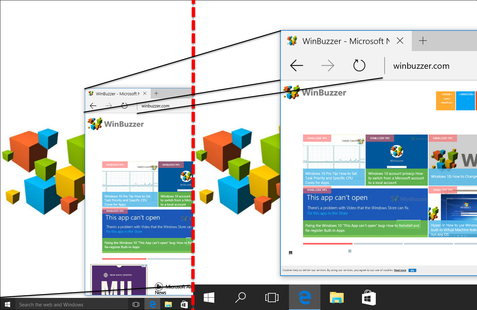The height and width of the screenshot is (310, 477).
Task: Click the red slideshow progress indicator
Action: click(328, 243)
